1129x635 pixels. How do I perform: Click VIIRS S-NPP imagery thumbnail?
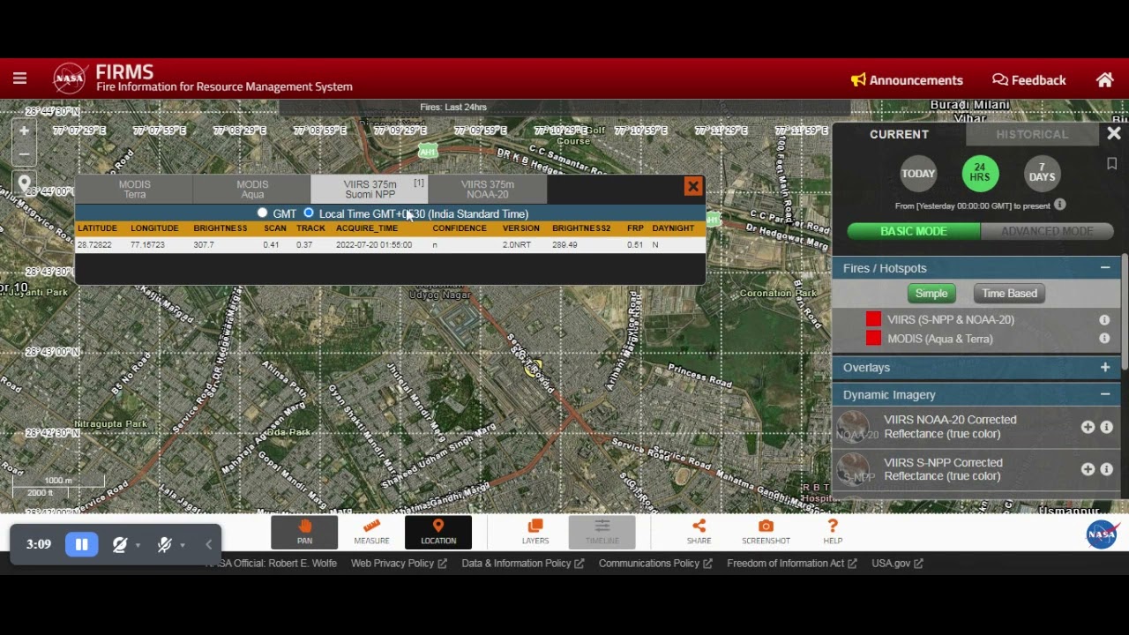[853, 469]
